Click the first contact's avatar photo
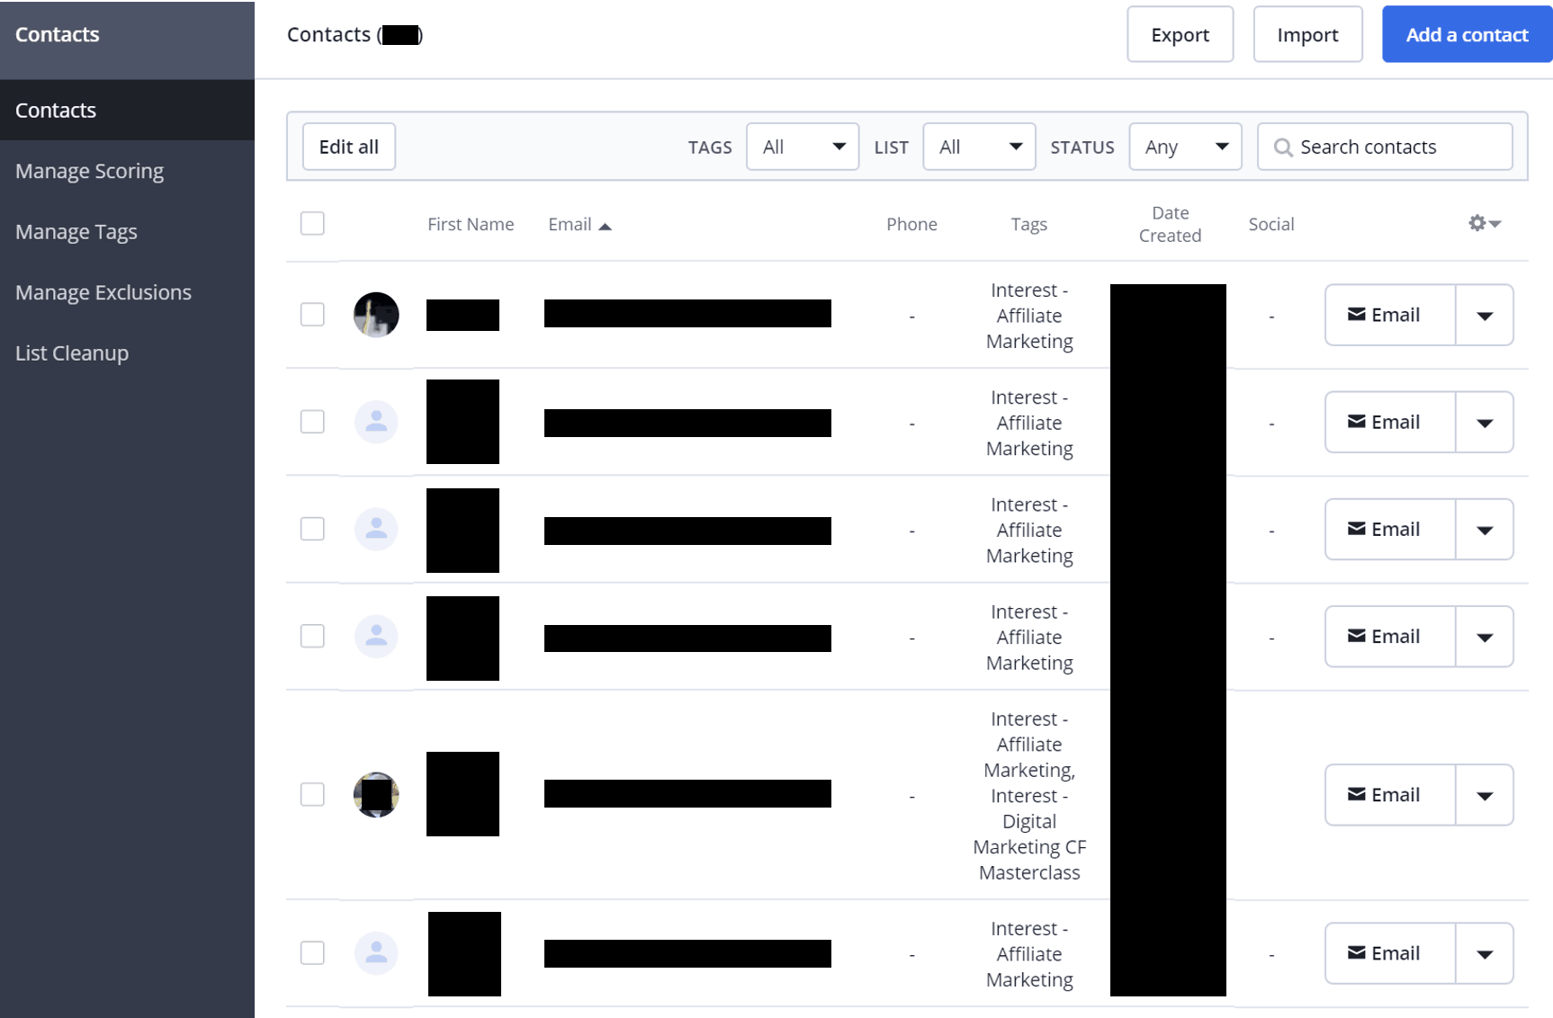Image resolution: width=1553 pixels, height=1018 pixels. tap(376, 315)
